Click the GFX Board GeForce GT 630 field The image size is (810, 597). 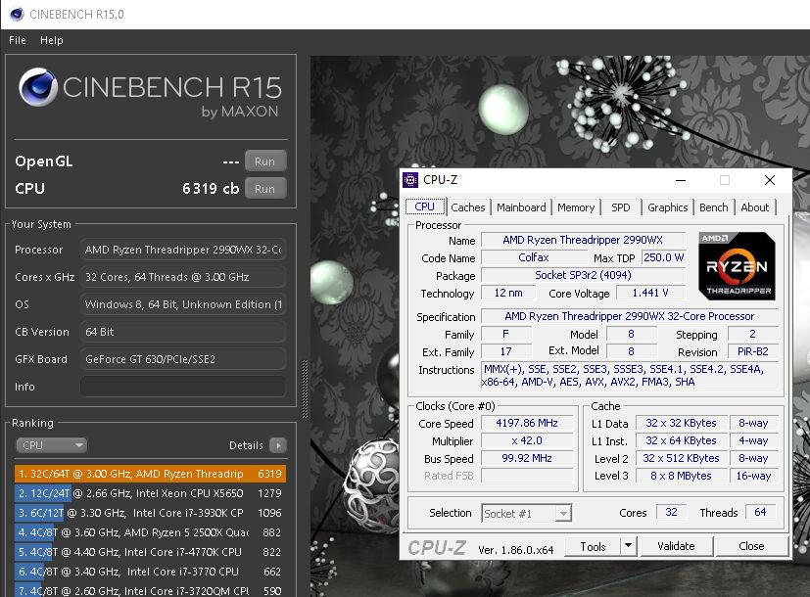(x=183, y=359)
